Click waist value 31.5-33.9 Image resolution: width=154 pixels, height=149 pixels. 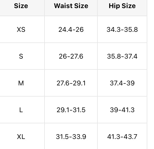click(x=71, y=137)
